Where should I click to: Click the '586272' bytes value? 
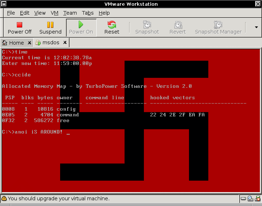[44, 120]
